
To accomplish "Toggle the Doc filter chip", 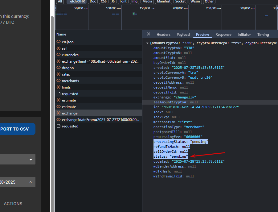I will 93,2.
